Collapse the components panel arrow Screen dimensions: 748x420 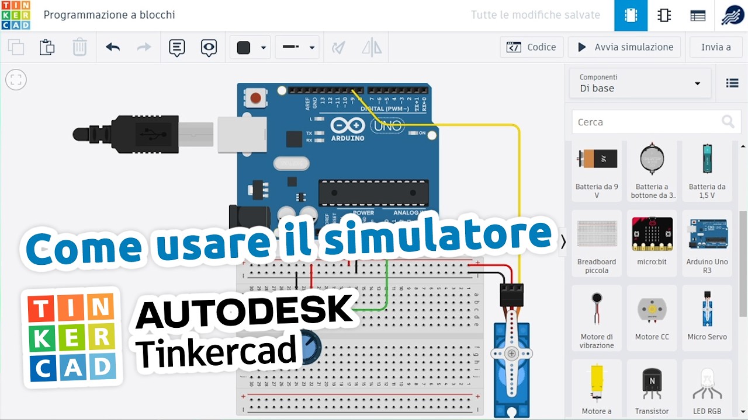click(x=563, y=242)
